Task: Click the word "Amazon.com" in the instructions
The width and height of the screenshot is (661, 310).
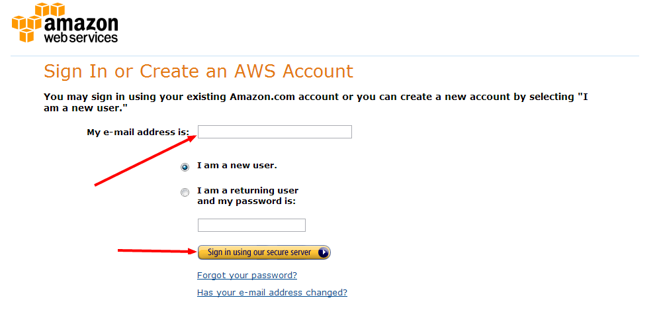Action: click(257, 97)
